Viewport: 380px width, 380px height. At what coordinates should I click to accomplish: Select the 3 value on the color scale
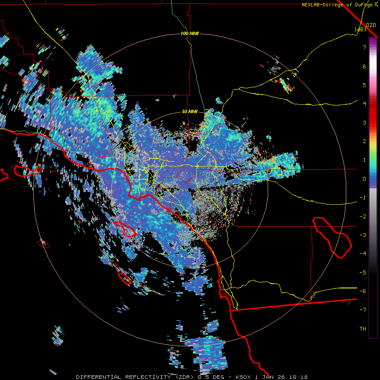(x=364, y=122)
